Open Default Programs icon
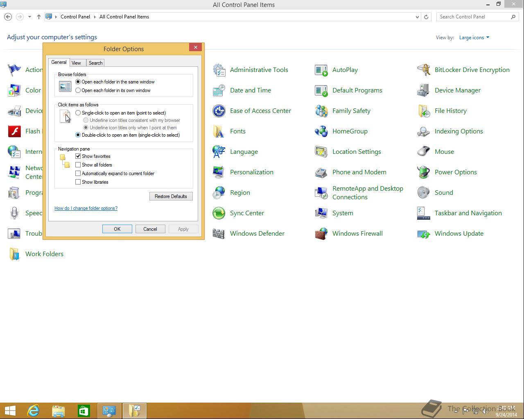 coord(321,90)
